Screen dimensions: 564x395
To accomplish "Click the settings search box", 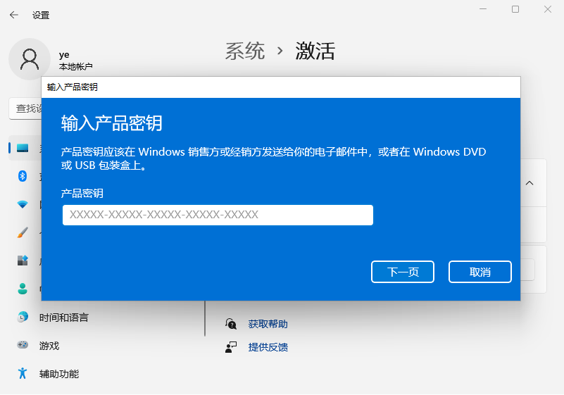I will point(25,108).
